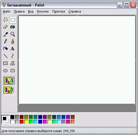Pick the black color swatch
Viewport: 138px width, 135px height.
12,117
